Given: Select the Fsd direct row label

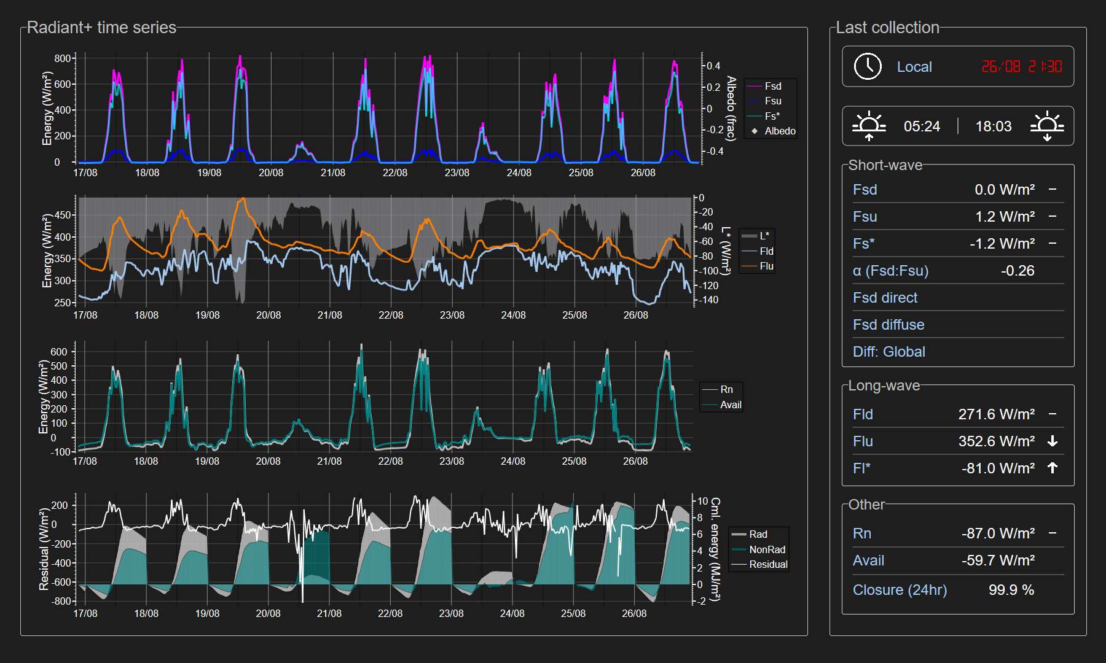Looking at the screenshot, I should 885,298.
